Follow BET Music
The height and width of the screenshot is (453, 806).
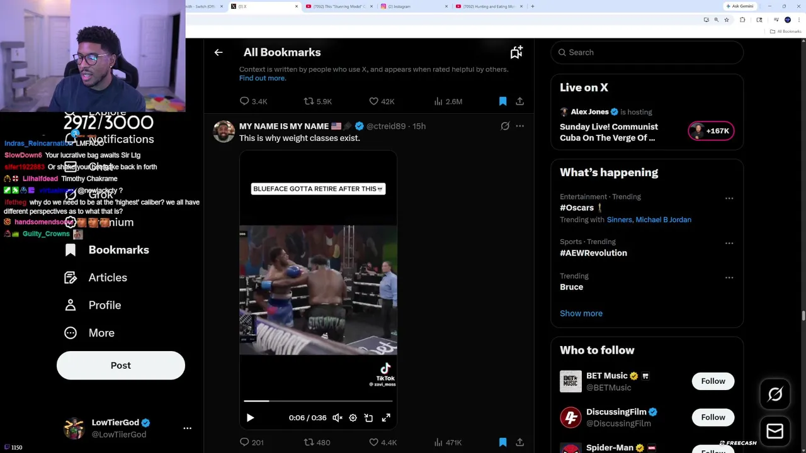coord(713,381)
